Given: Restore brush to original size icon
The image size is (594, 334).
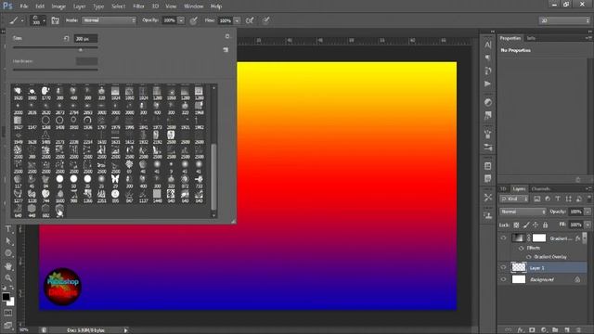Looking at the screenshot, I should pyautogui.click(x=66, y=38).
